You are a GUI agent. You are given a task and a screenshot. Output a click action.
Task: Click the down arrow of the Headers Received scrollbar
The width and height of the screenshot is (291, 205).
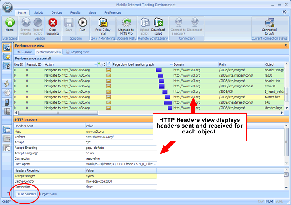pos(286,188)
